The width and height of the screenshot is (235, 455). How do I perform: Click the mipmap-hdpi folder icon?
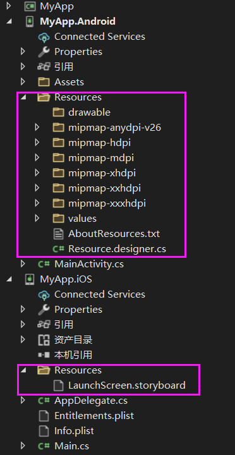pos(59,142)
